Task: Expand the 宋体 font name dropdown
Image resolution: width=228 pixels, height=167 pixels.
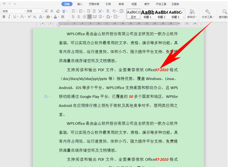Action: 25,11
